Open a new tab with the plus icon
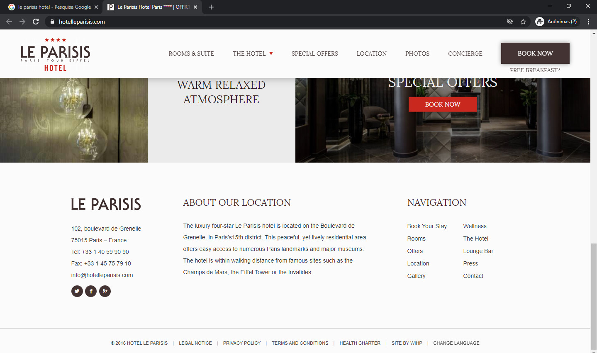This screenshot has width=597, height=353. (x=211, y=7)
